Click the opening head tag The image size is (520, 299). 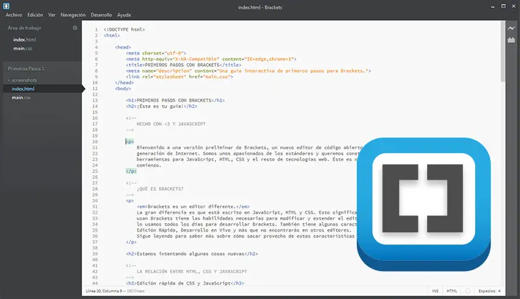(x=123, y=47)
